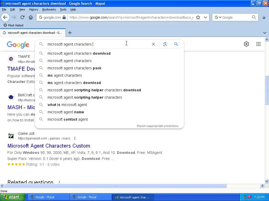Switch to second Google - Mypal taskbar window
Viewport: 269px width, 201px height.
[x=90, y=197]
